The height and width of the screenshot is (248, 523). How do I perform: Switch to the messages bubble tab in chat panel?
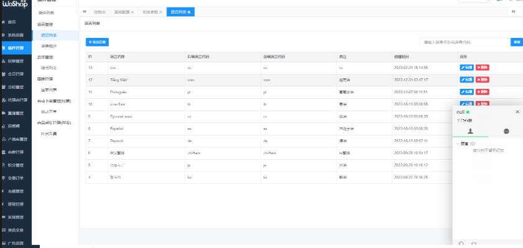(x=506, y=131)
